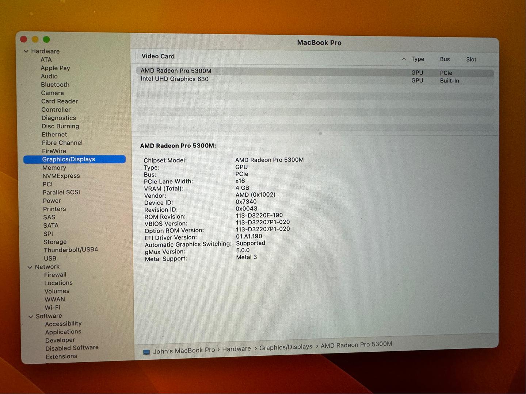Open the Audio hardware entry

(x=49, y=76)
